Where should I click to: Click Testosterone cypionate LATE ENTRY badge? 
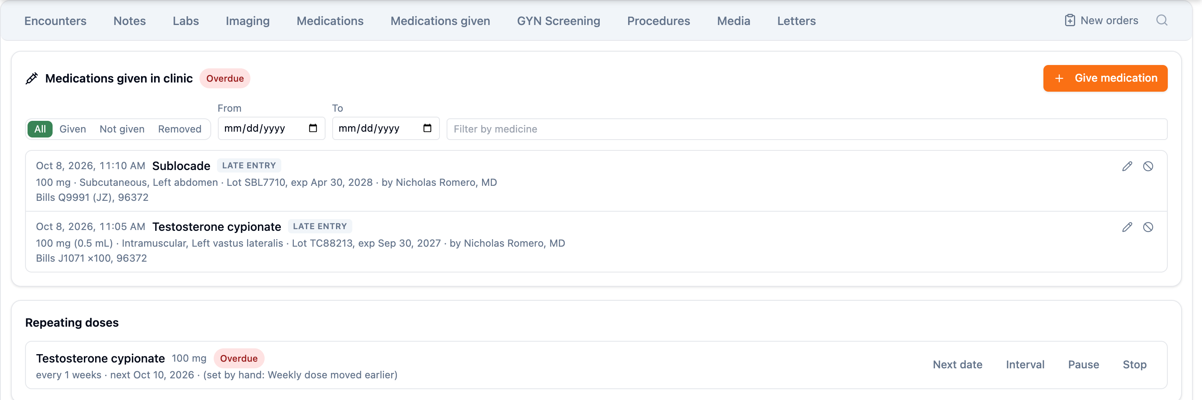tap(320, 226)
